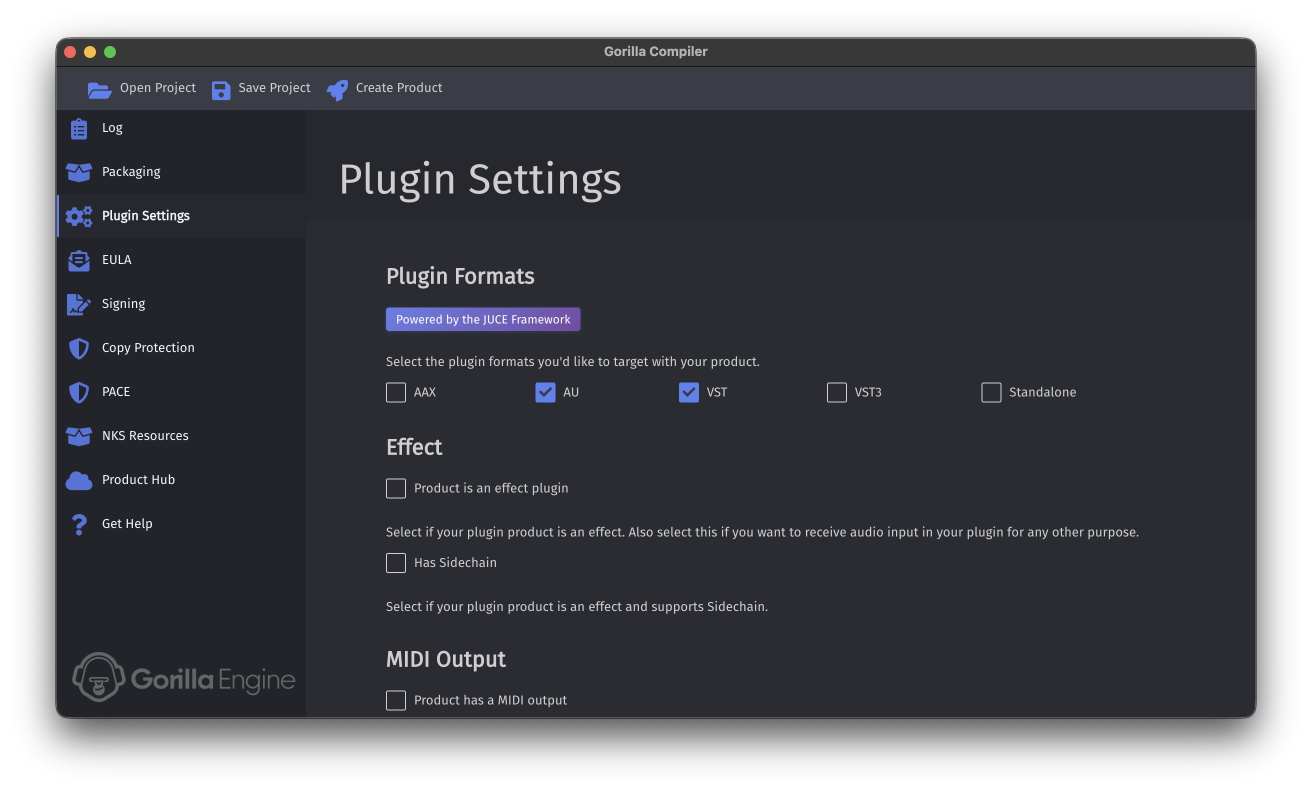This screenshot has width=1312, height=792.
Task: Go to the Signing section label
Action: [123, 304]
